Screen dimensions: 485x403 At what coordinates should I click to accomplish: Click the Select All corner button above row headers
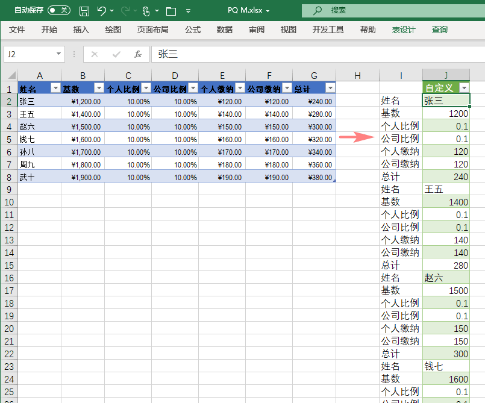(x=13, y=75)
